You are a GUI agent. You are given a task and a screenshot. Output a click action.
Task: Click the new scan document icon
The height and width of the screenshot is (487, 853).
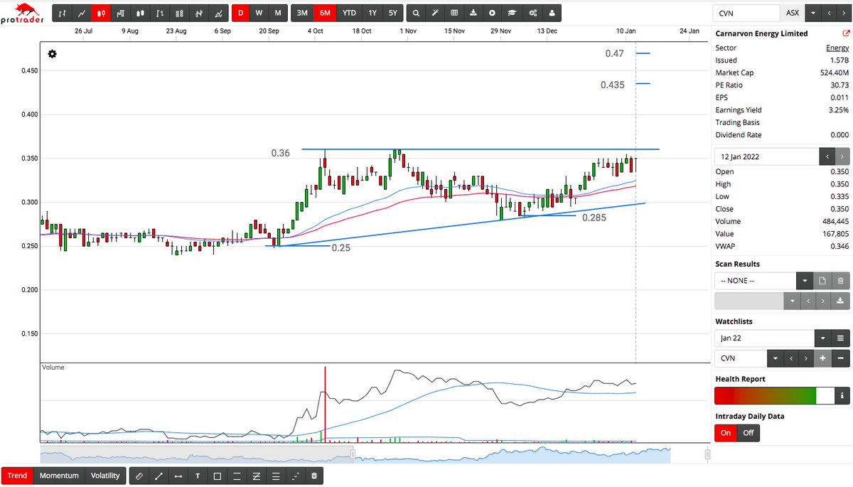click(822, 281)
